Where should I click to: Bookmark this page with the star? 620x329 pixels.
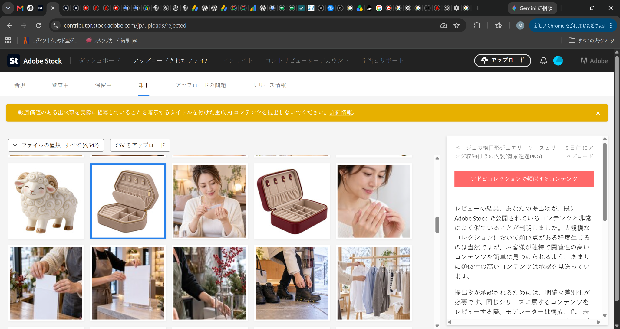457,25
